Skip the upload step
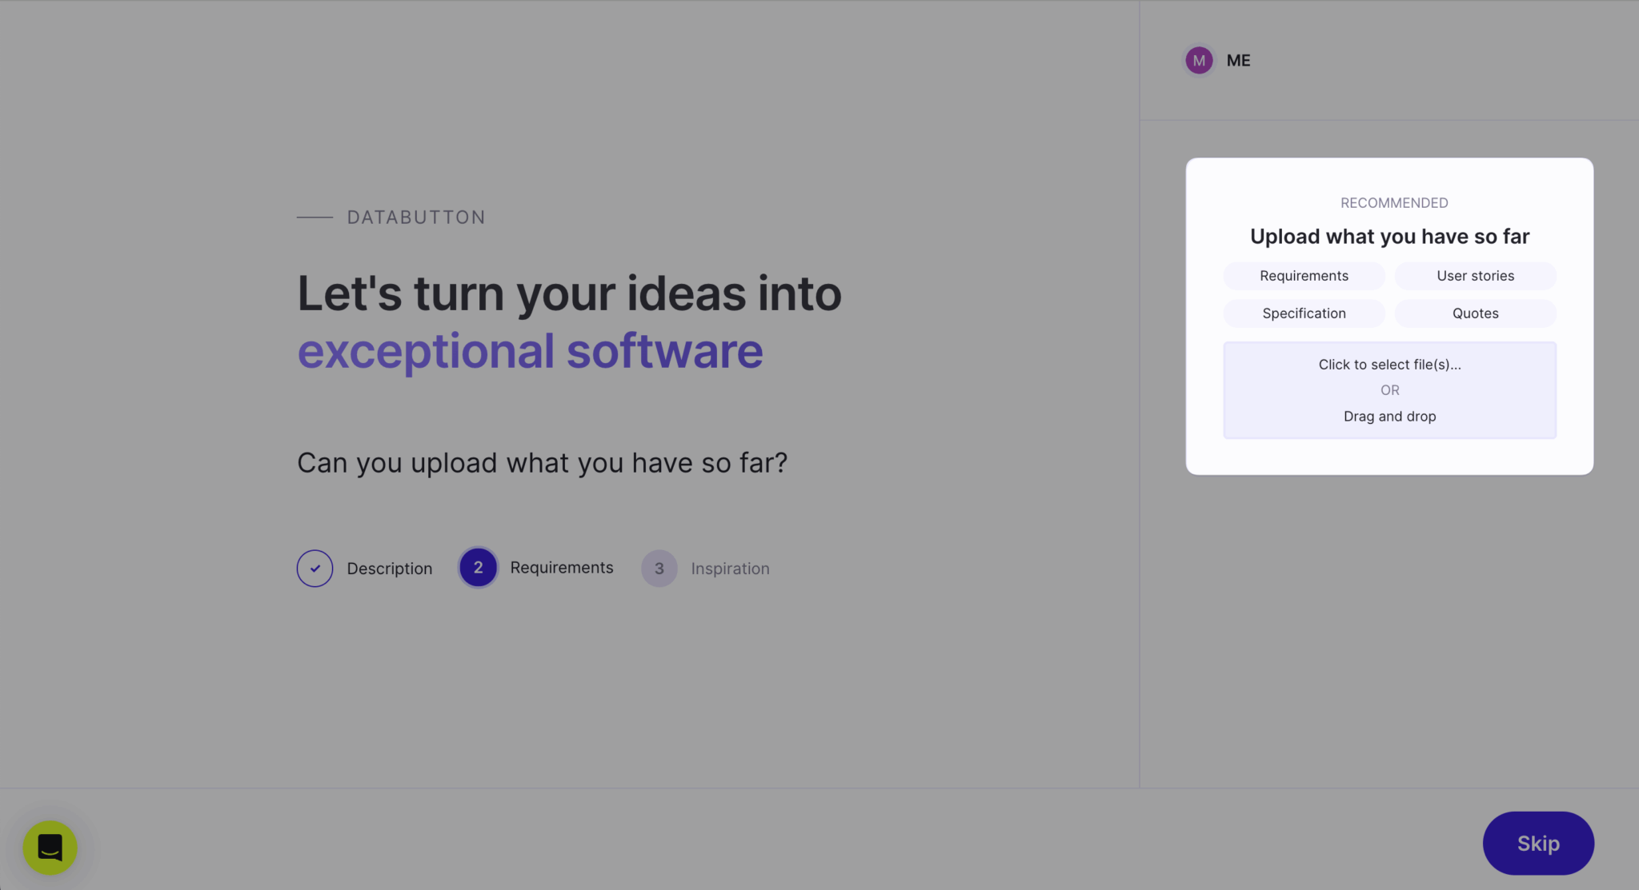Viewport: 1639px width, 890px height. click(x=1538, y=843)
